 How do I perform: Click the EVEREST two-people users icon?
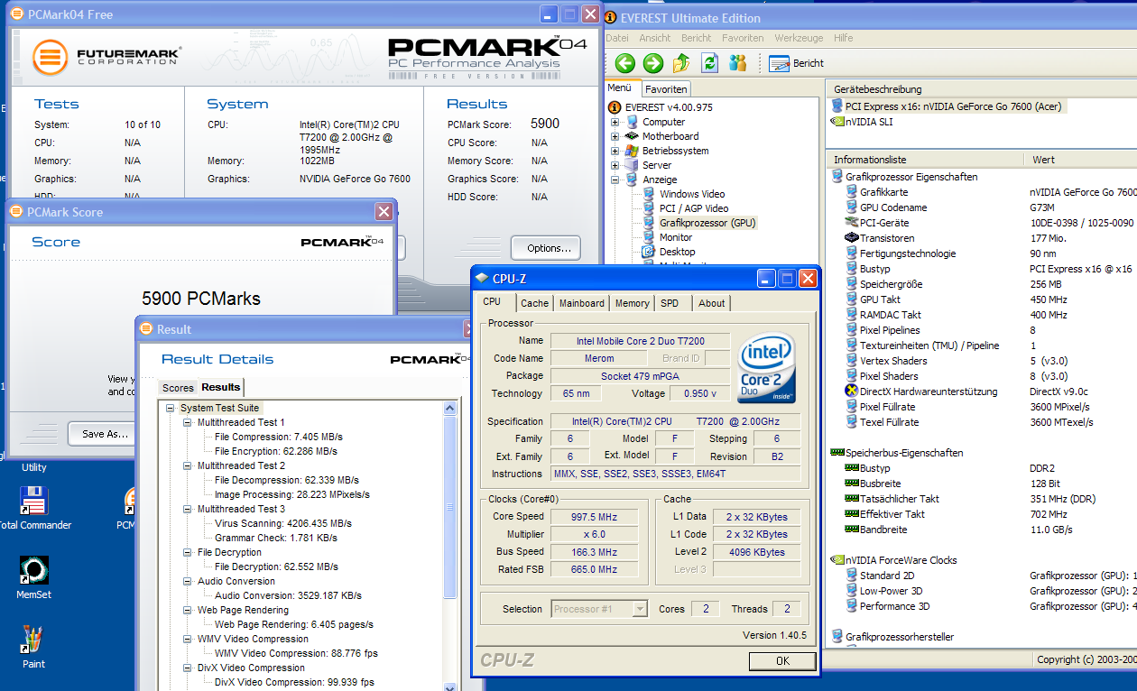tap(738, 62)
